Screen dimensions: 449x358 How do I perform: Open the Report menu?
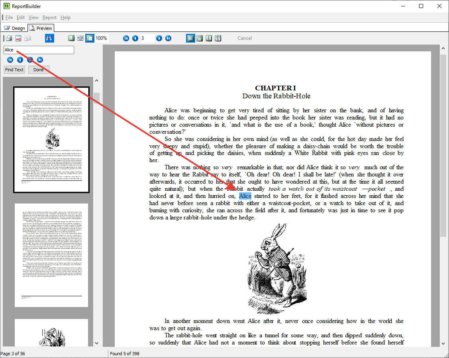tap(49, 18)
